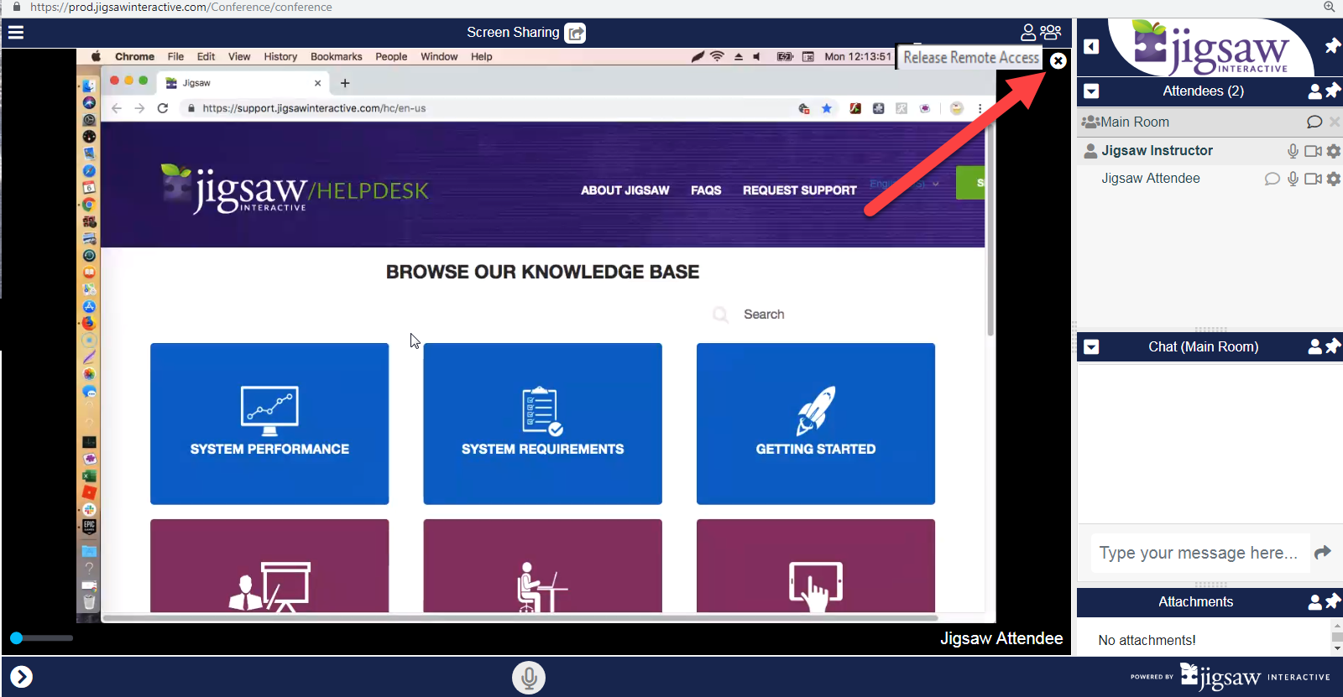This screenshot has height=697, width=1343.
Task: Toggle Jigsaw Instructor's camera
Action: 1313,151
